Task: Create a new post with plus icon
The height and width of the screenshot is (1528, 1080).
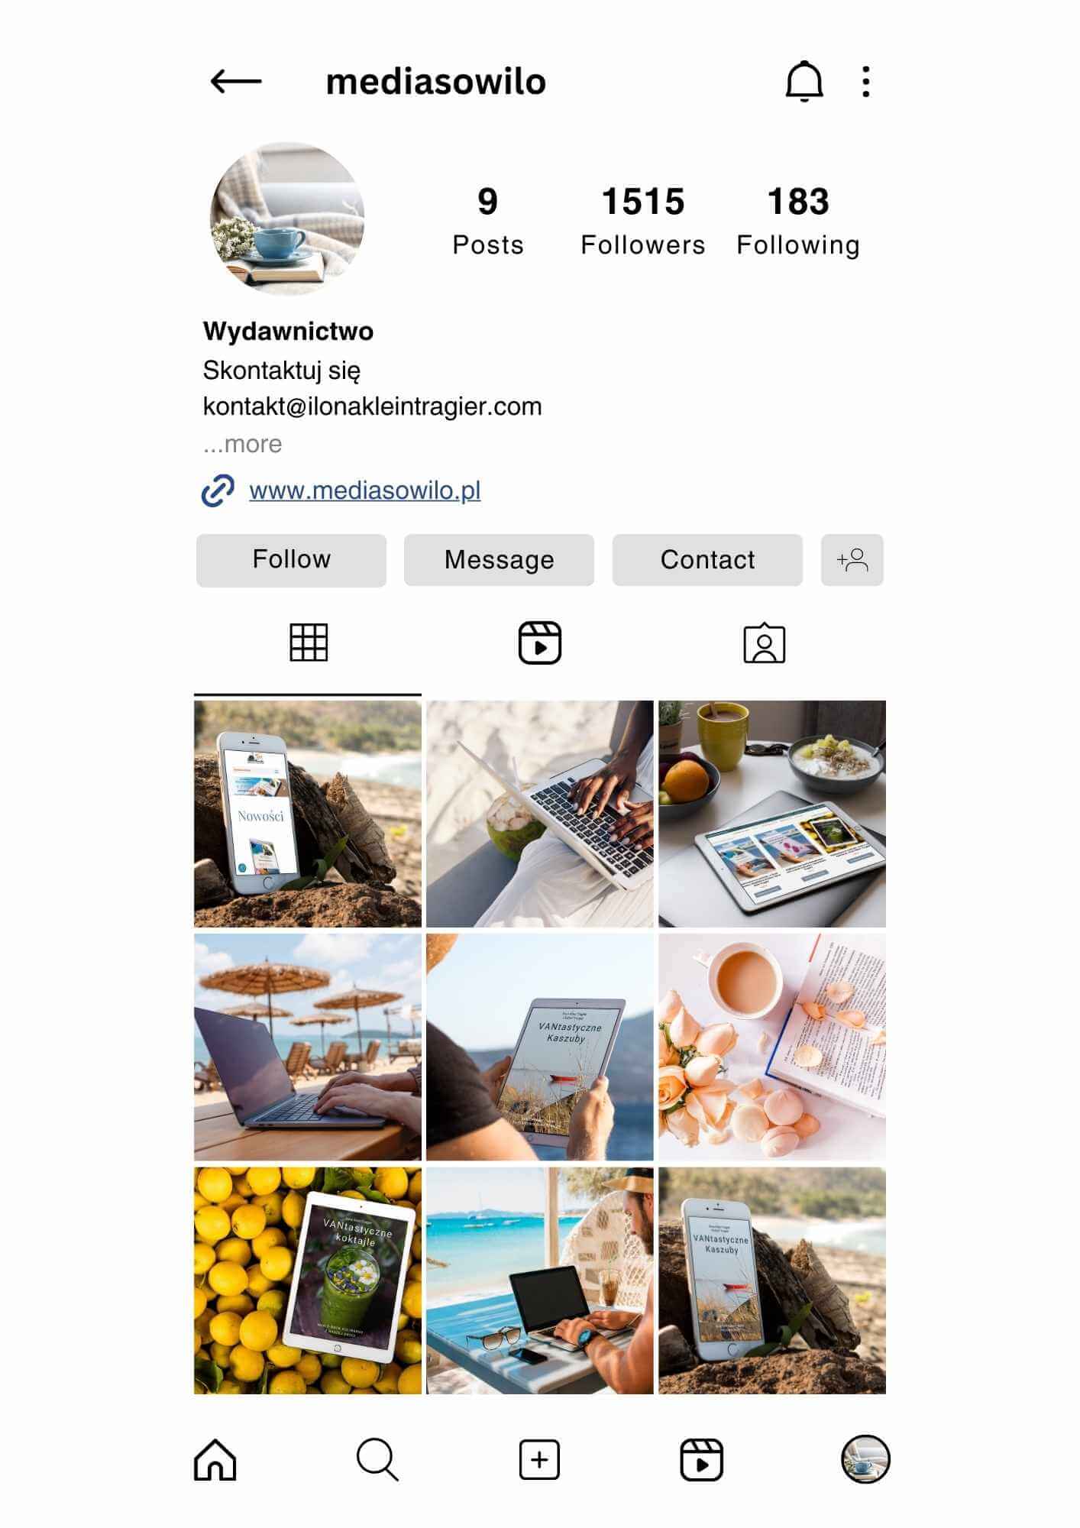Action: pyautogui.click(x=539, y=1460)
